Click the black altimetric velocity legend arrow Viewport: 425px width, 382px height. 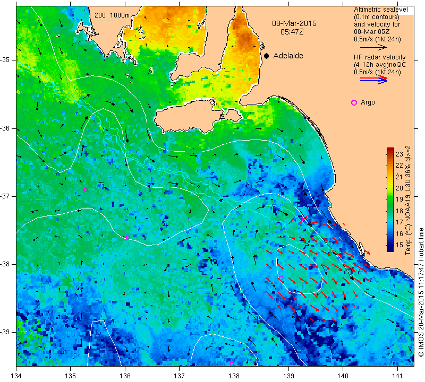tap(373, 47)
